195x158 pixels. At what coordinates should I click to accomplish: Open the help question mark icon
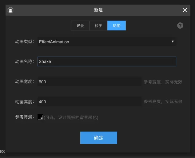180,26
